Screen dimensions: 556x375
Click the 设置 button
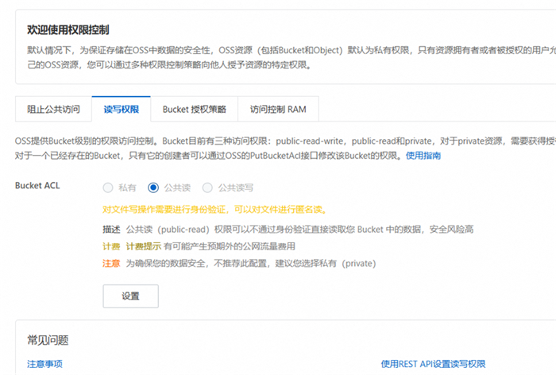point(130,296)
